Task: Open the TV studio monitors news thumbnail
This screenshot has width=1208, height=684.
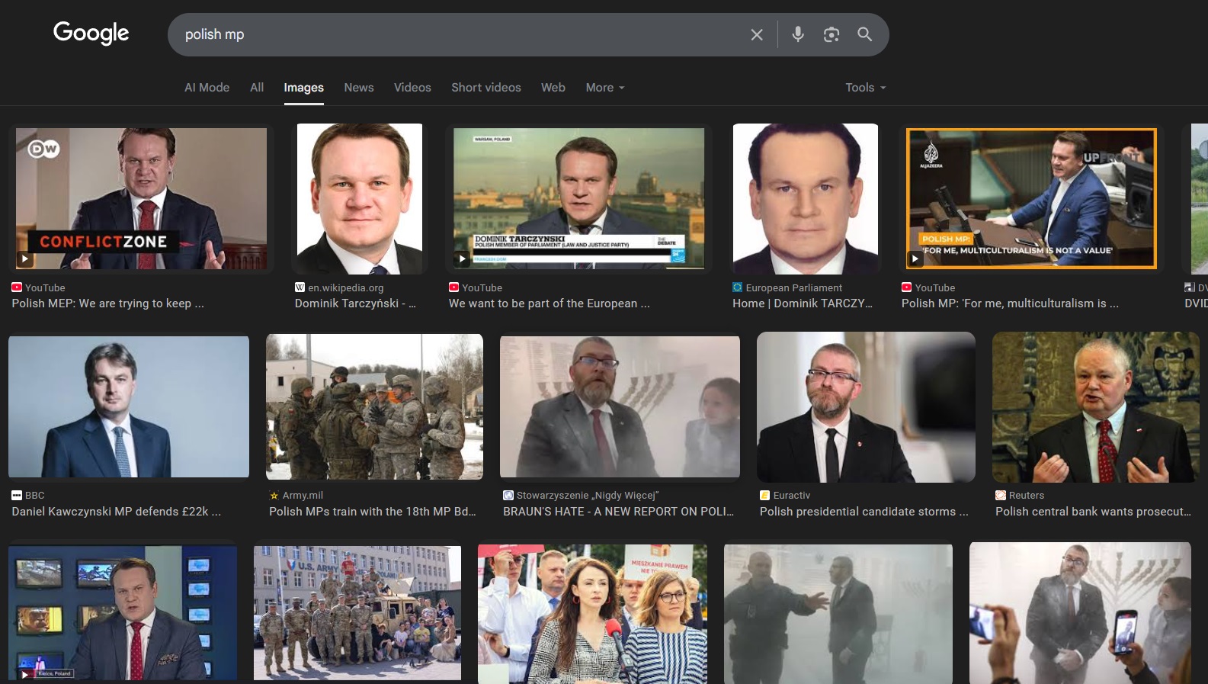Action: 123,612
